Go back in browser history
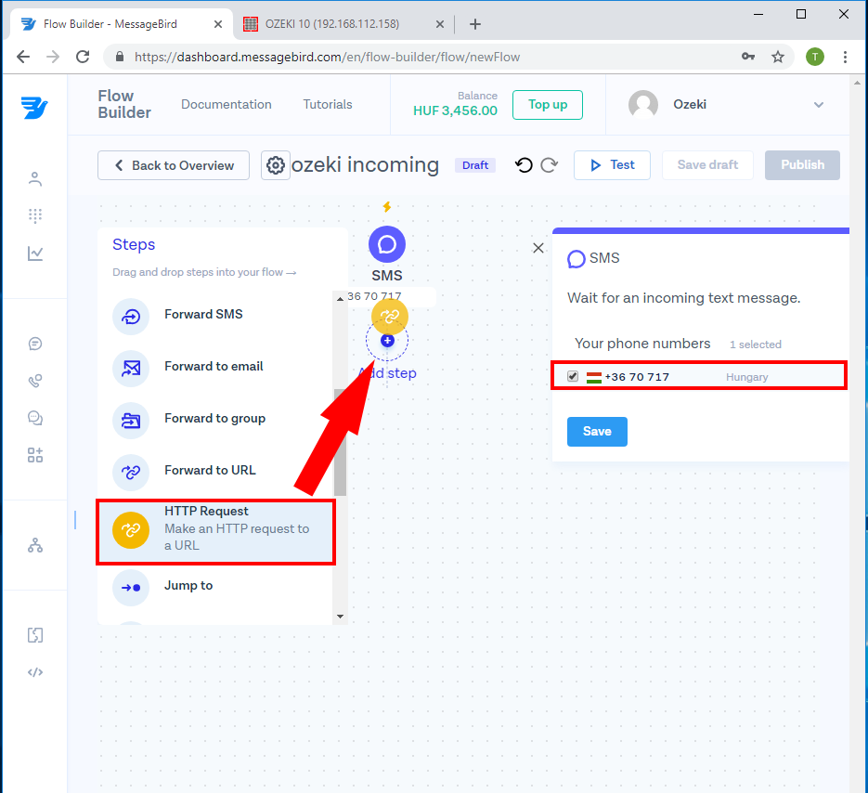 (23, 57)
